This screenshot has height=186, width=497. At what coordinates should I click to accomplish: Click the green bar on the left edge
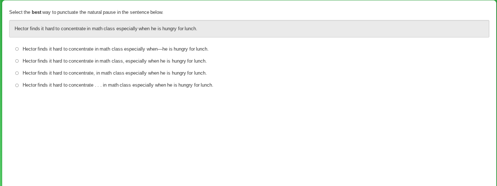click(x=1, y=93)
